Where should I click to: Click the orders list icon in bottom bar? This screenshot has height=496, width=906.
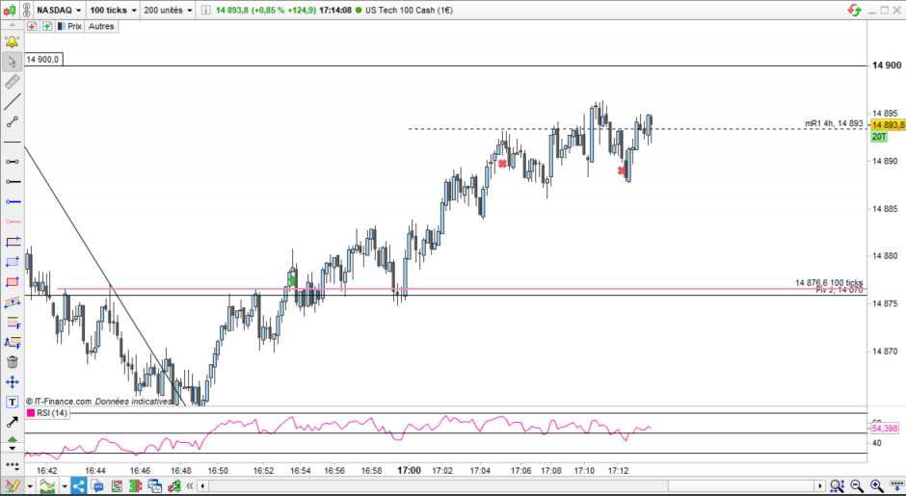117,485
